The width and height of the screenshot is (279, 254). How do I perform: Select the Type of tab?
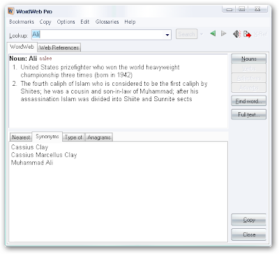coord(73,137)
